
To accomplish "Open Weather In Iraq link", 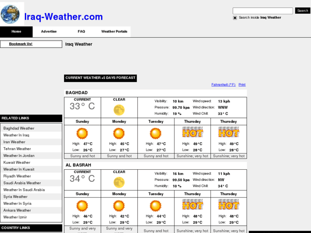I will (16, 135).
